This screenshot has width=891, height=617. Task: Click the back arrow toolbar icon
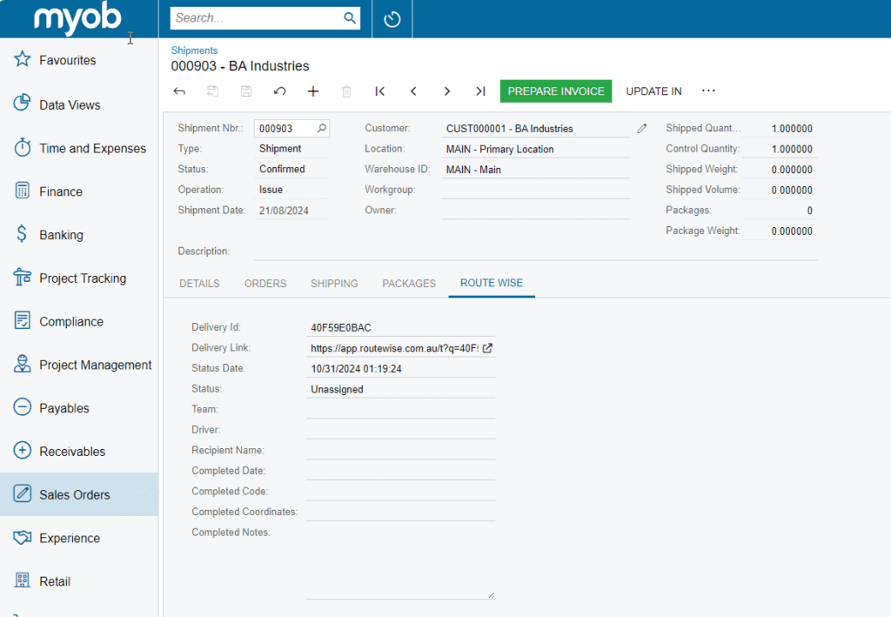pyautogui.click(x=179, y=91)
